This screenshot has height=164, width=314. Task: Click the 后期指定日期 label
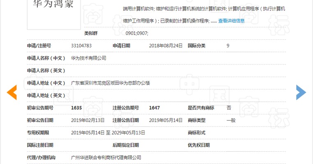click(x=126, y=145)
